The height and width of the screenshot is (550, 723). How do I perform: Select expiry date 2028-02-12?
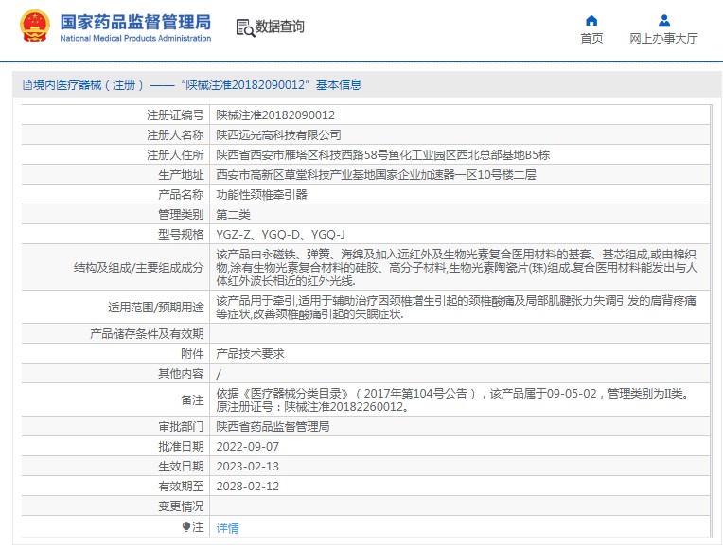[x=248, y=487]
